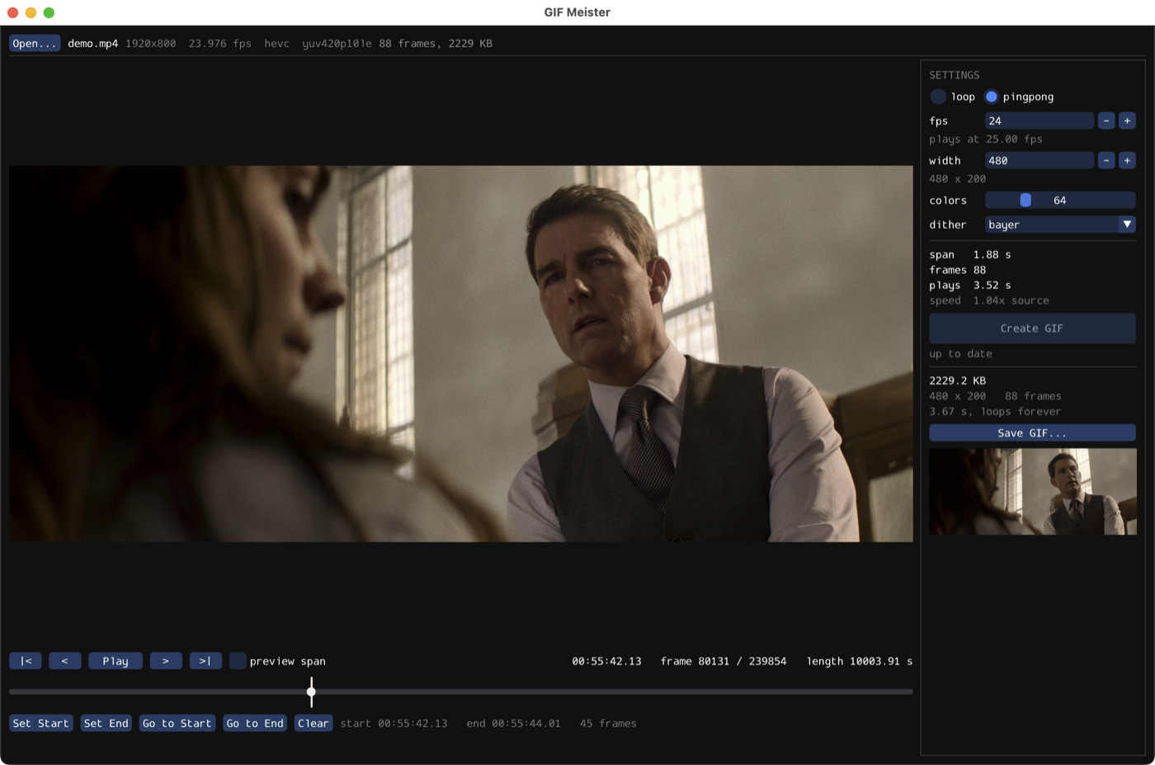Click the yuv420p10le pixel format text

pos(337,43)
